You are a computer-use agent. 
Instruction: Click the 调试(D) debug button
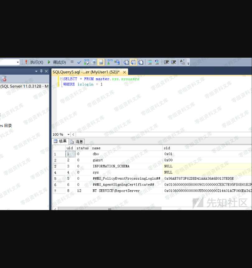coord(57,62)
